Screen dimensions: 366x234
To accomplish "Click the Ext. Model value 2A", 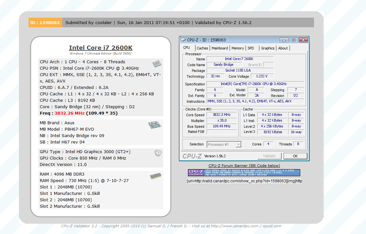I will click(x=256, y=95).
